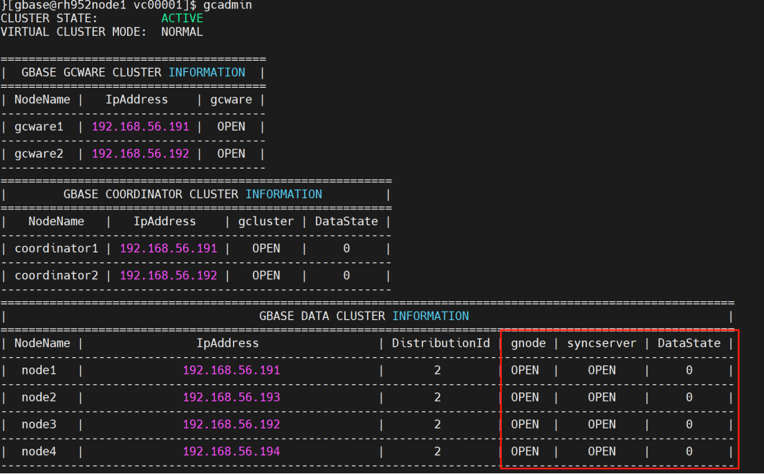Select the gcware2 node name
Image resolution: width=764 pixels, height=474 pixels.
click(39, 154)
